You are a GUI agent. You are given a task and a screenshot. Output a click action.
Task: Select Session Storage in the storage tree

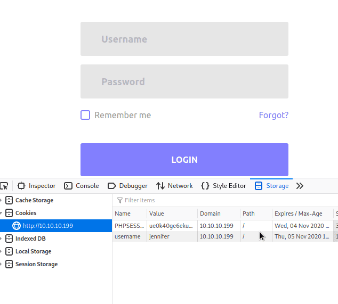tap(36, 264)
